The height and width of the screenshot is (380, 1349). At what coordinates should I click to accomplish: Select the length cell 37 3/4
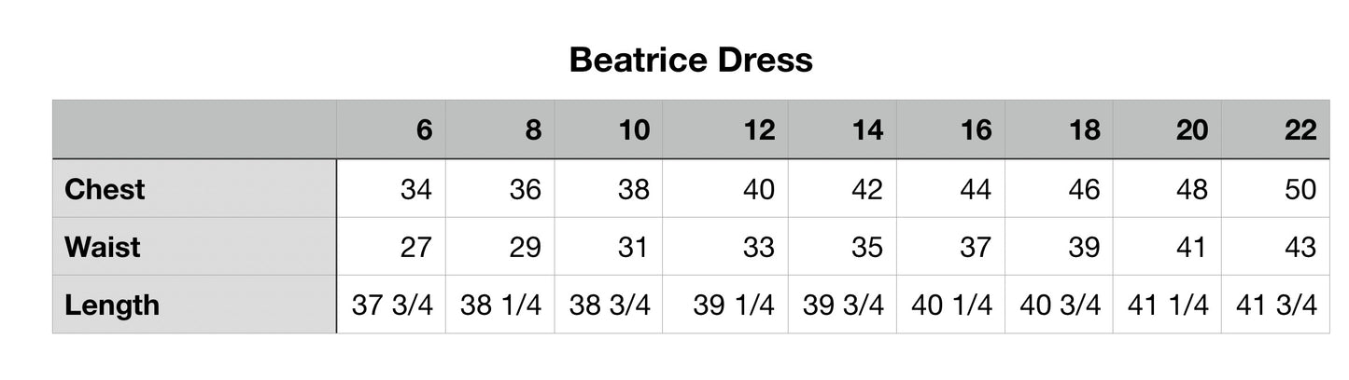click(x=392, y=305)
